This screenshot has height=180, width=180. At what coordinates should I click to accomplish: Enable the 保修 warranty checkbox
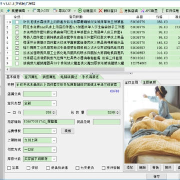pyautogui.click(x=28, y=168)
